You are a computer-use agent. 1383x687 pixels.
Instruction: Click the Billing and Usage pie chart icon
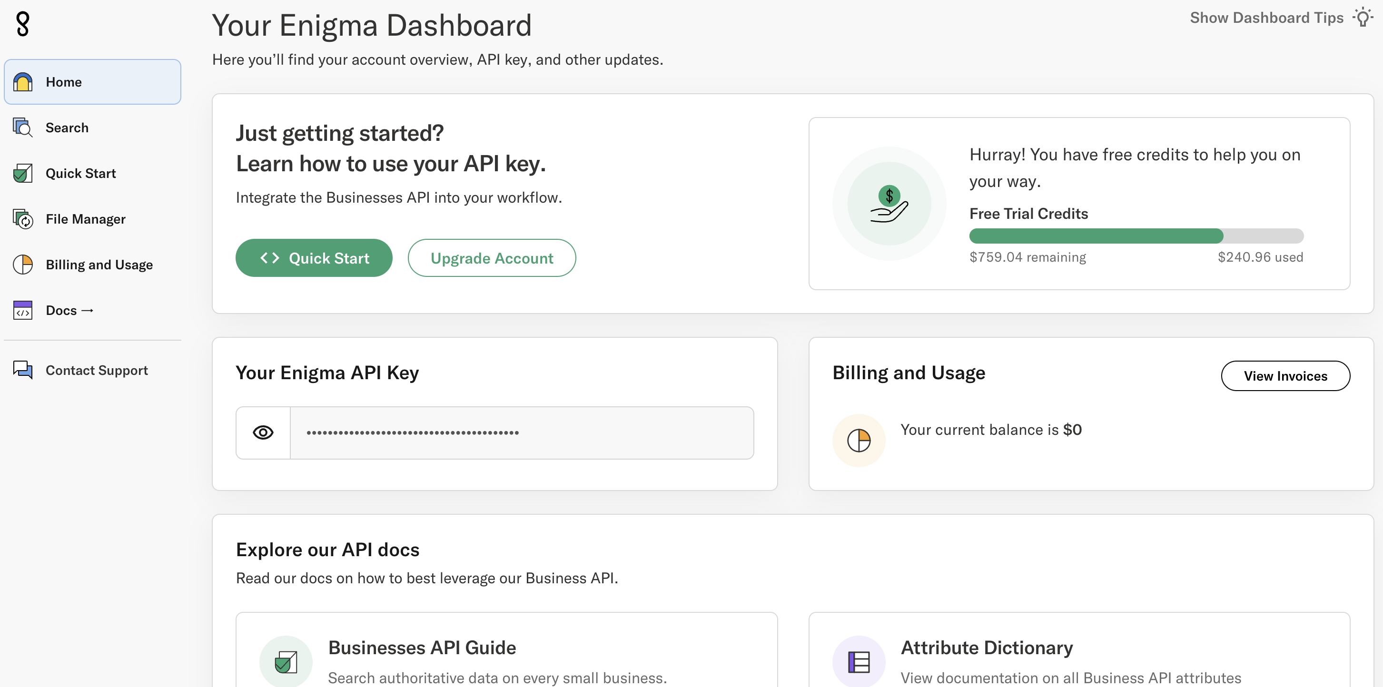pos(22,264)
